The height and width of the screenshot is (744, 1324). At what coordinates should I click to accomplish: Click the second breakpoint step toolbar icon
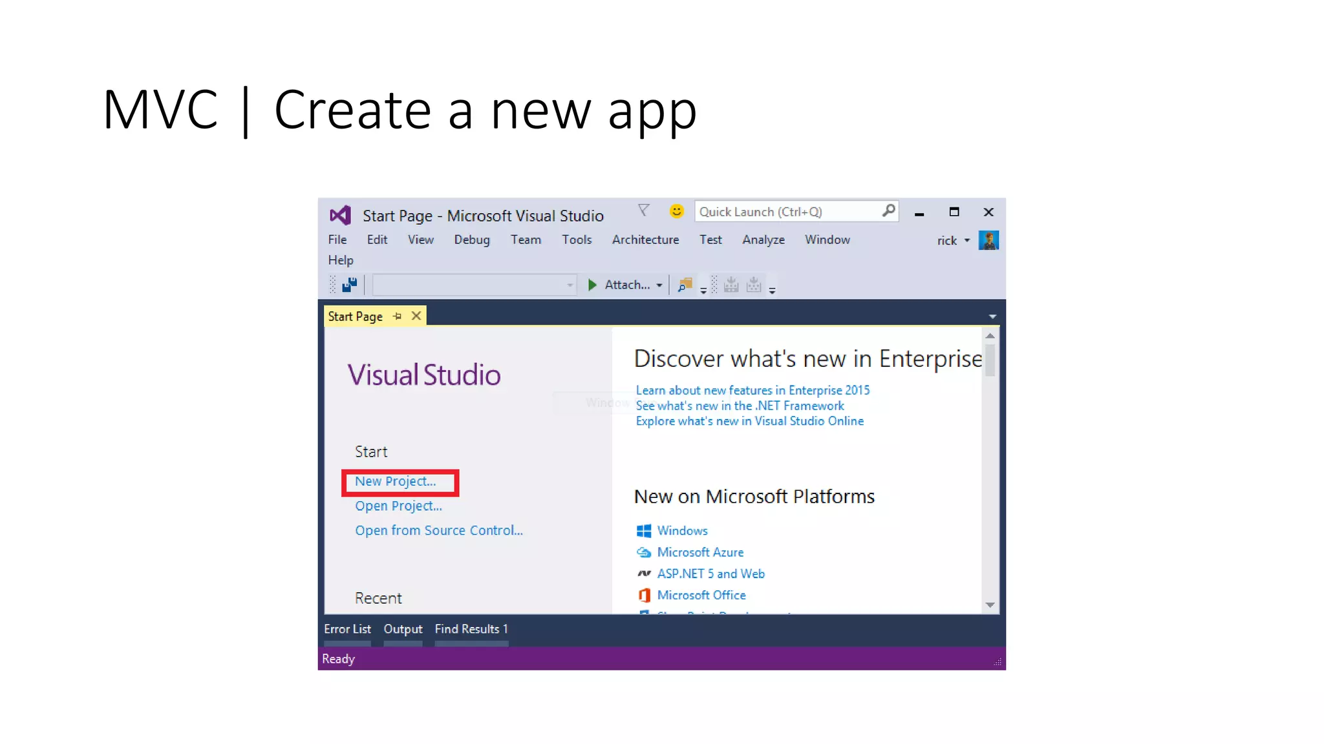tap(754, 284)
